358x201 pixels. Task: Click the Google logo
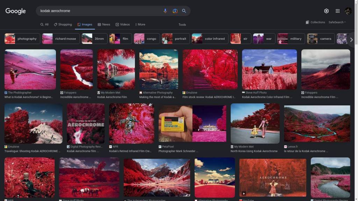click(x=15, y=11)
